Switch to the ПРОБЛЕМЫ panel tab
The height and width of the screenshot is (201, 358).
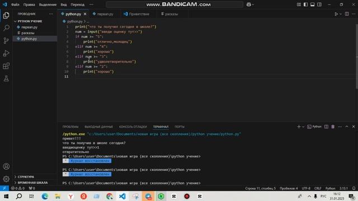(70, 127)
